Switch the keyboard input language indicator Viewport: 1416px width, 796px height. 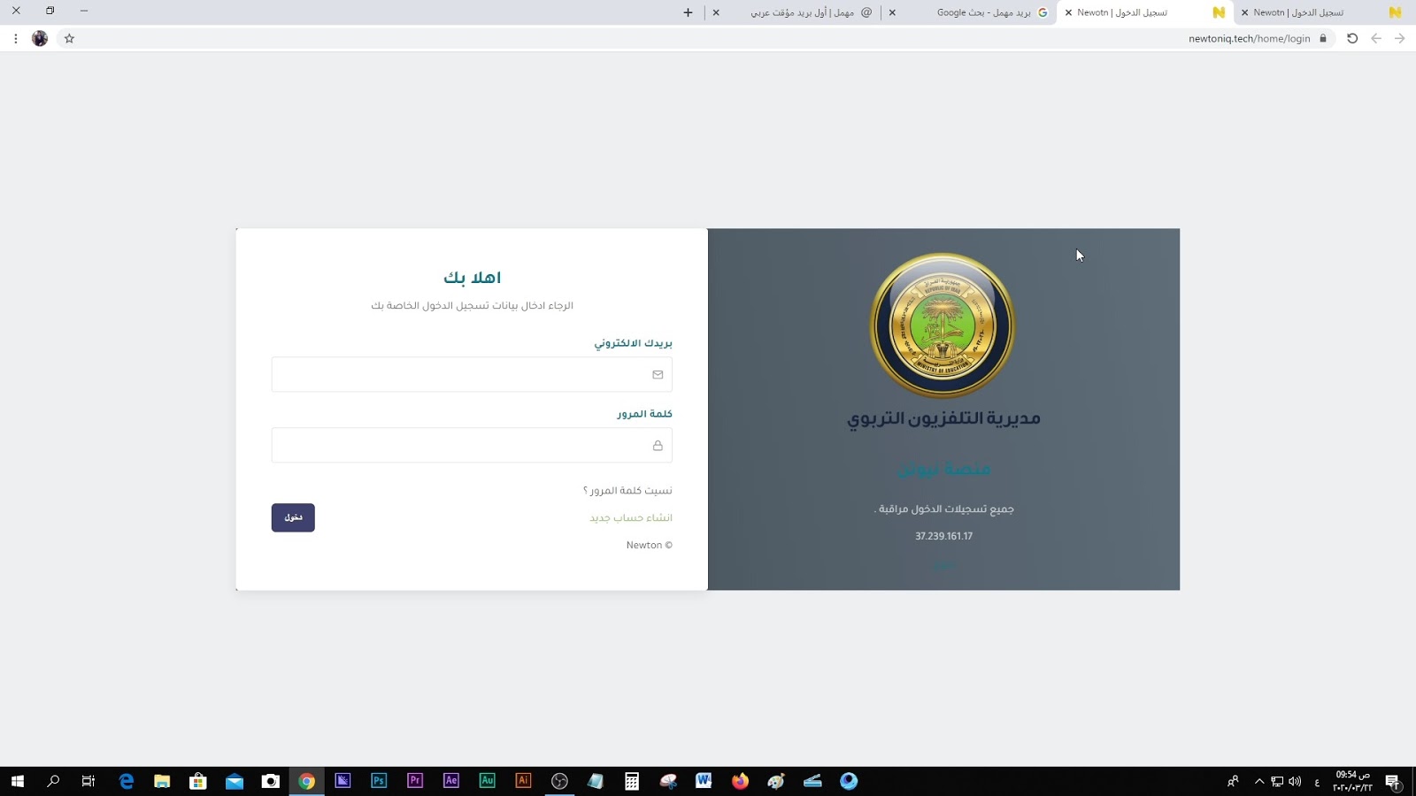(1317, 781)
